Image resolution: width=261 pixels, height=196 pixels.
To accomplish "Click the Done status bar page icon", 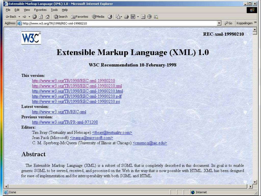I will (6, 192).
